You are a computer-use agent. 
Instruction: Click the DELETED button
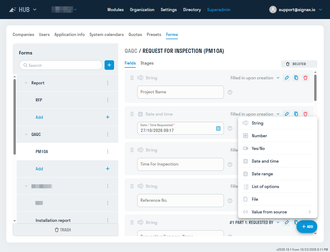pos(299,64)
